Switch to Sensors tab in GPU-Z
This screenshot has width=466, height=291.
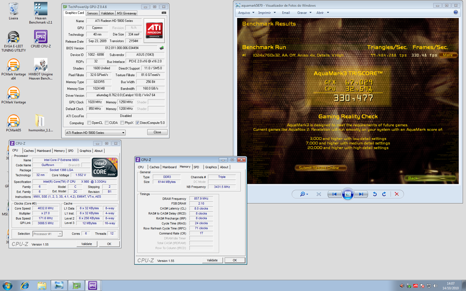point(92,13)
